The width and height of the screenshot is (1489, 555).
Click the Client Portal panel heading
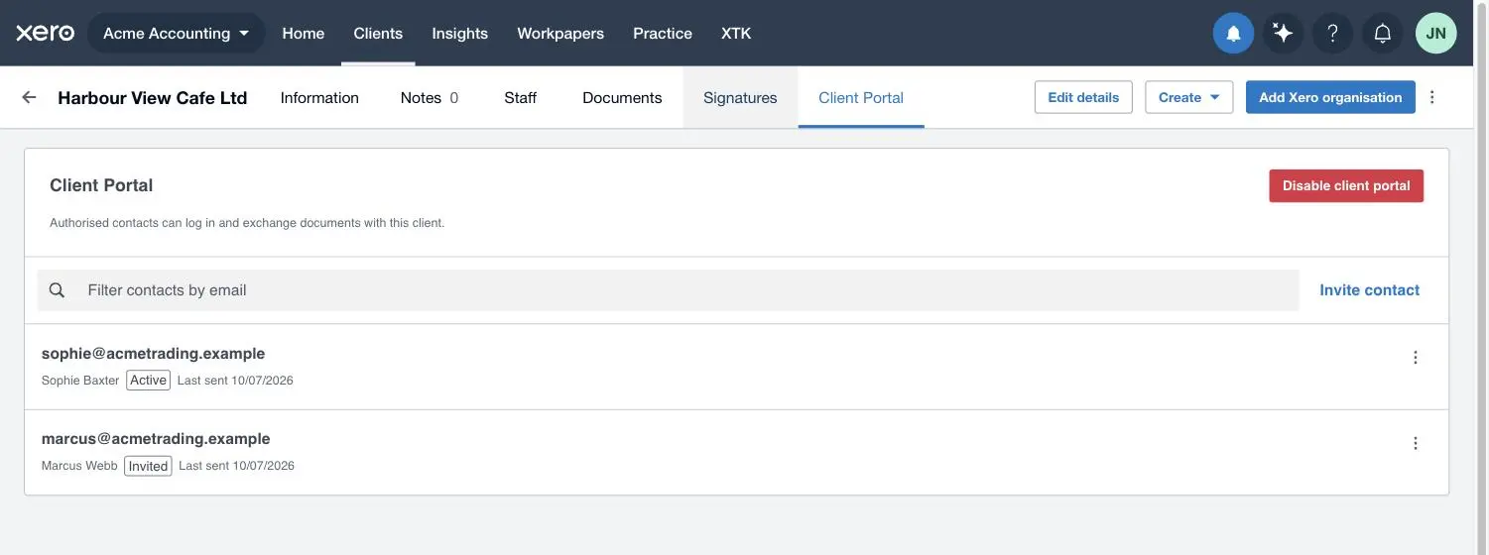click(101, 185)
